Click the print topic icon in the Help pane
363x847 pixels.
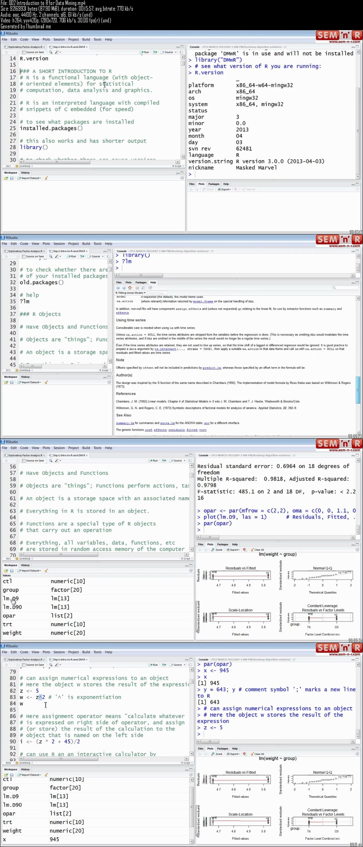(x=137, y=288)
